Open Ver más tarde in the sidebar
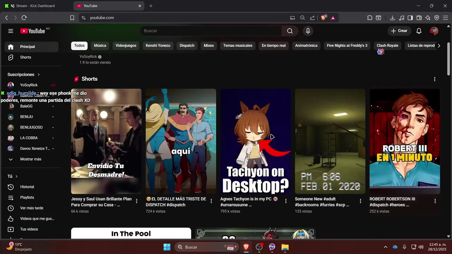This screenshot has height=254, width=452. pos(31,208)
